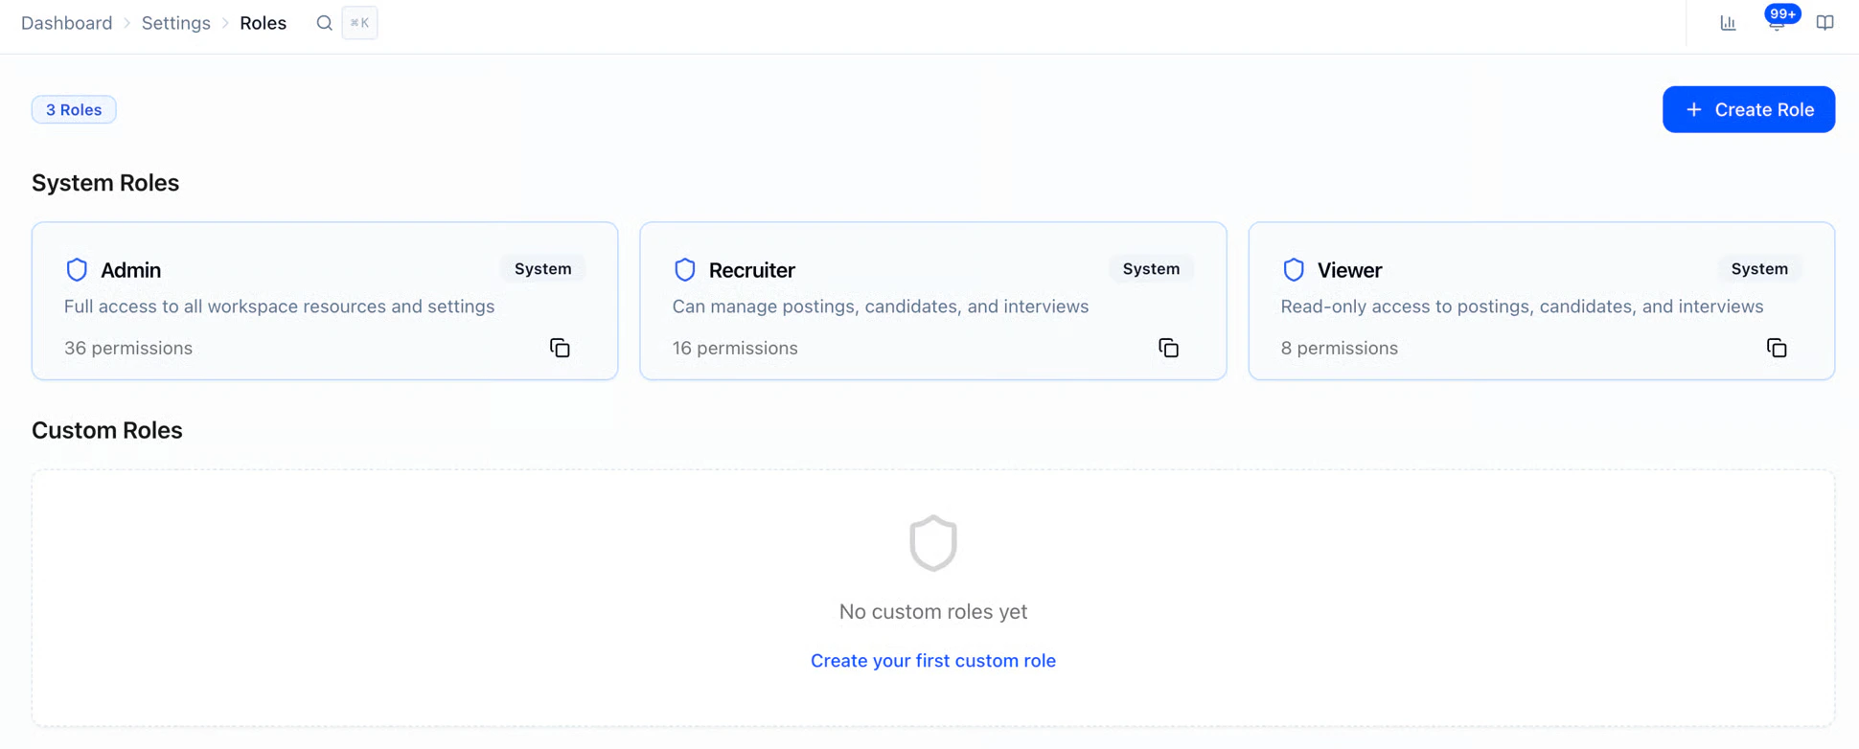
Task: Click 'Can manage postings, candidates' description
Action: pos(881,306)
